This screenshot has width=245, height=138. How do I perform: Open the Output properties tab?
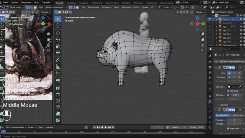coord(210,67)
